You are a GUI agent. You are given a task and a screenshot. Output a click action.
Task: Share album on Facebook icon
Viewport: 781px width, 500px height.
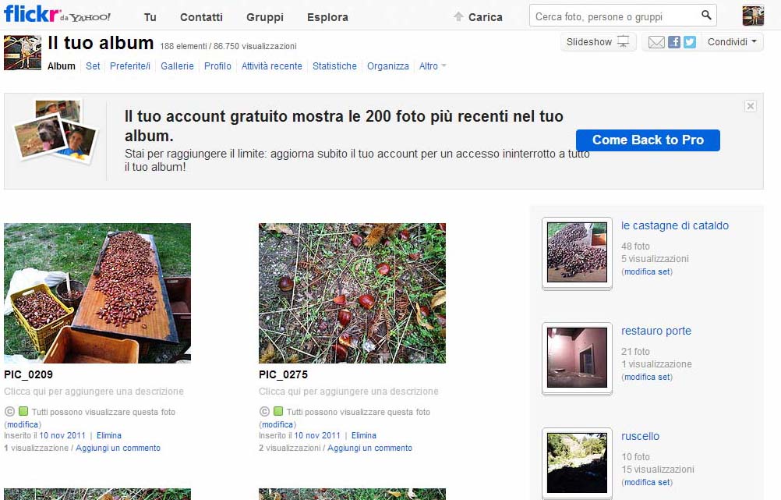click(674, 42)
